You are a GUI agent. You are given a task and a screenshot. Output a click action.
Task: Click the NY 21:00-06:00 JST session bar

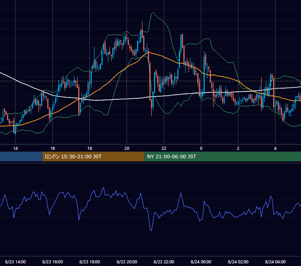(x=223, y=156)
